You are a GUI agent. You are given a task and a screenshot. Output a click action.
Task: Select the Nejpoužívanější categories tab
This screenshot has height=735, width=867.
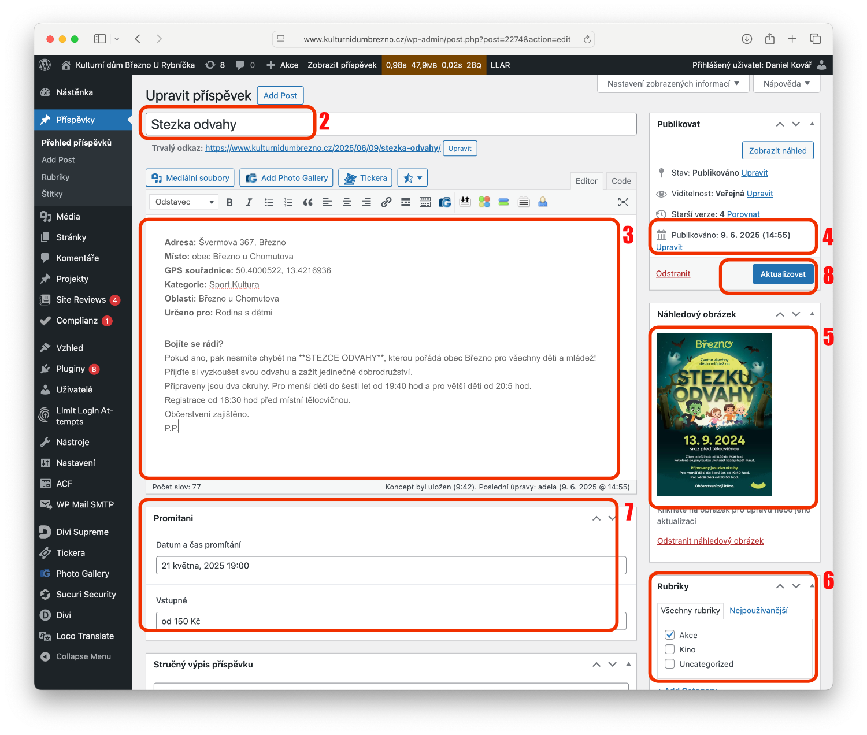[x=758, y=611]
